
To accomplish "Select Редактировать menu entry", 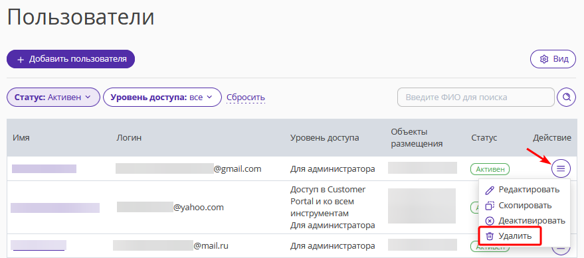I will [x=529, y=190].
